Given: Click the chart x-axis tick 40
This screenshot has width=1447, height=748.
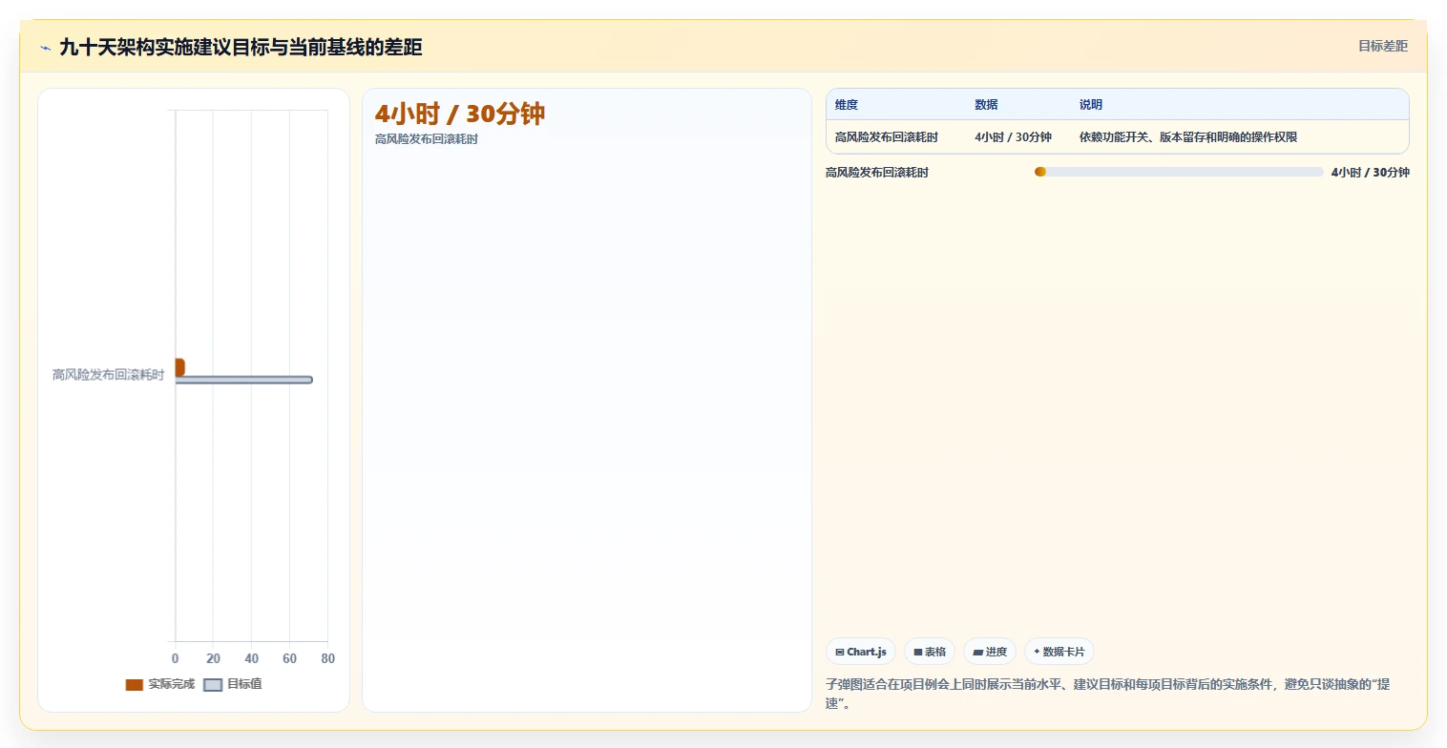Looking at the screenshot, I should point(251,658).
